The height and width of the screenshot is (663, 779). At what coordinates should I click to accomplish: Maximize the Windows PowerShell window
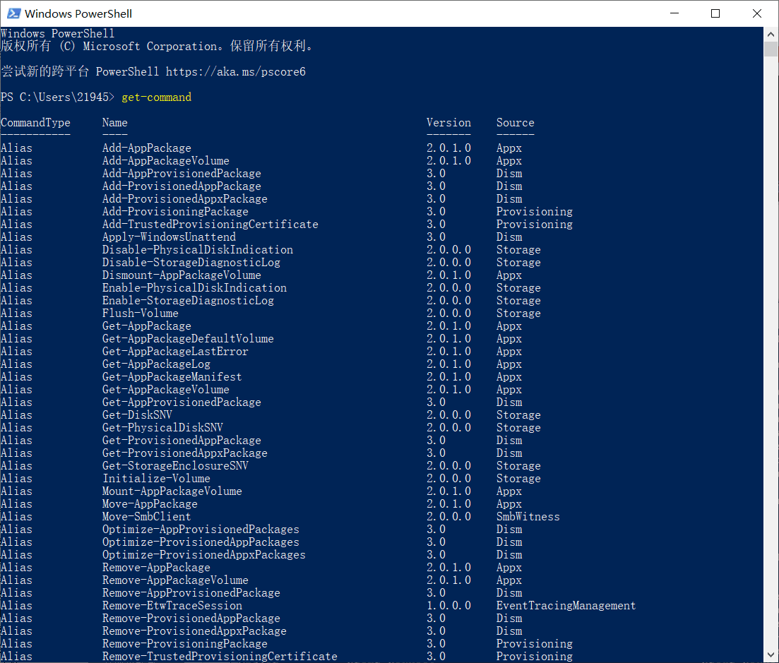[715, 13]
